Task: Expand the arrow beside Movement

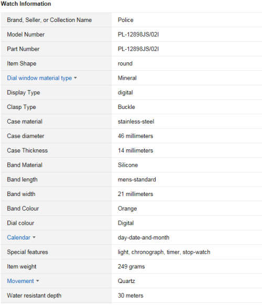Action: click(x=38, y=281)
